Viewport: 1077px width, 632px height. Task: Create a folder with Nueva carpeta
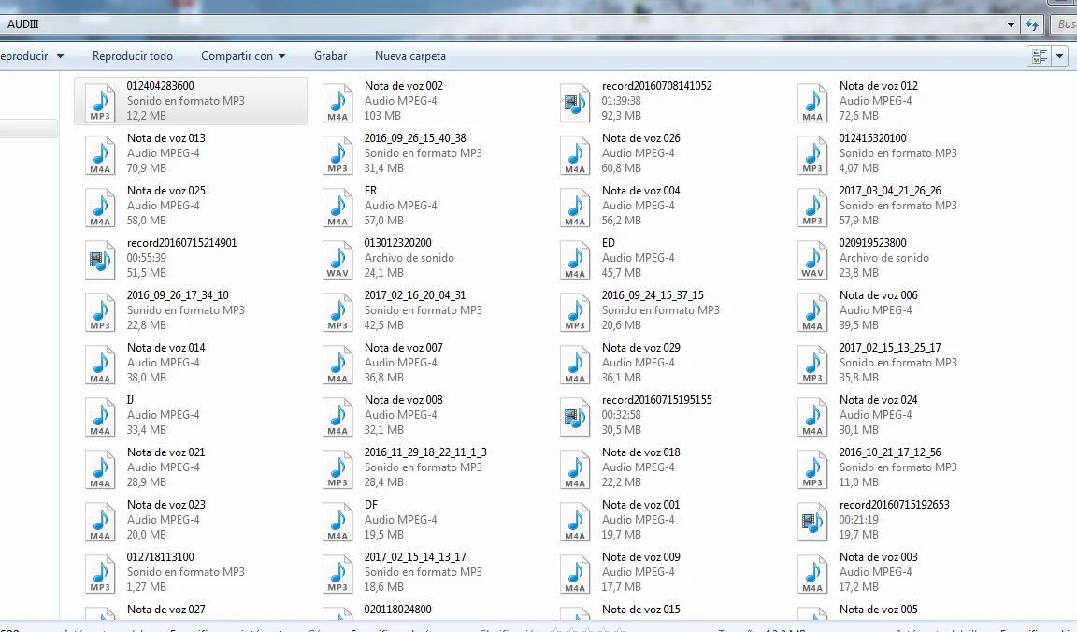pyautogui.click(x=409, y=56)
